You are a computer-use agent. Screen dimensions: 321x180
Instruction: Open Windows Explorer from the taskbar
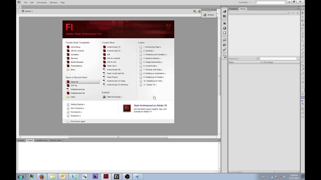point(53,176)
